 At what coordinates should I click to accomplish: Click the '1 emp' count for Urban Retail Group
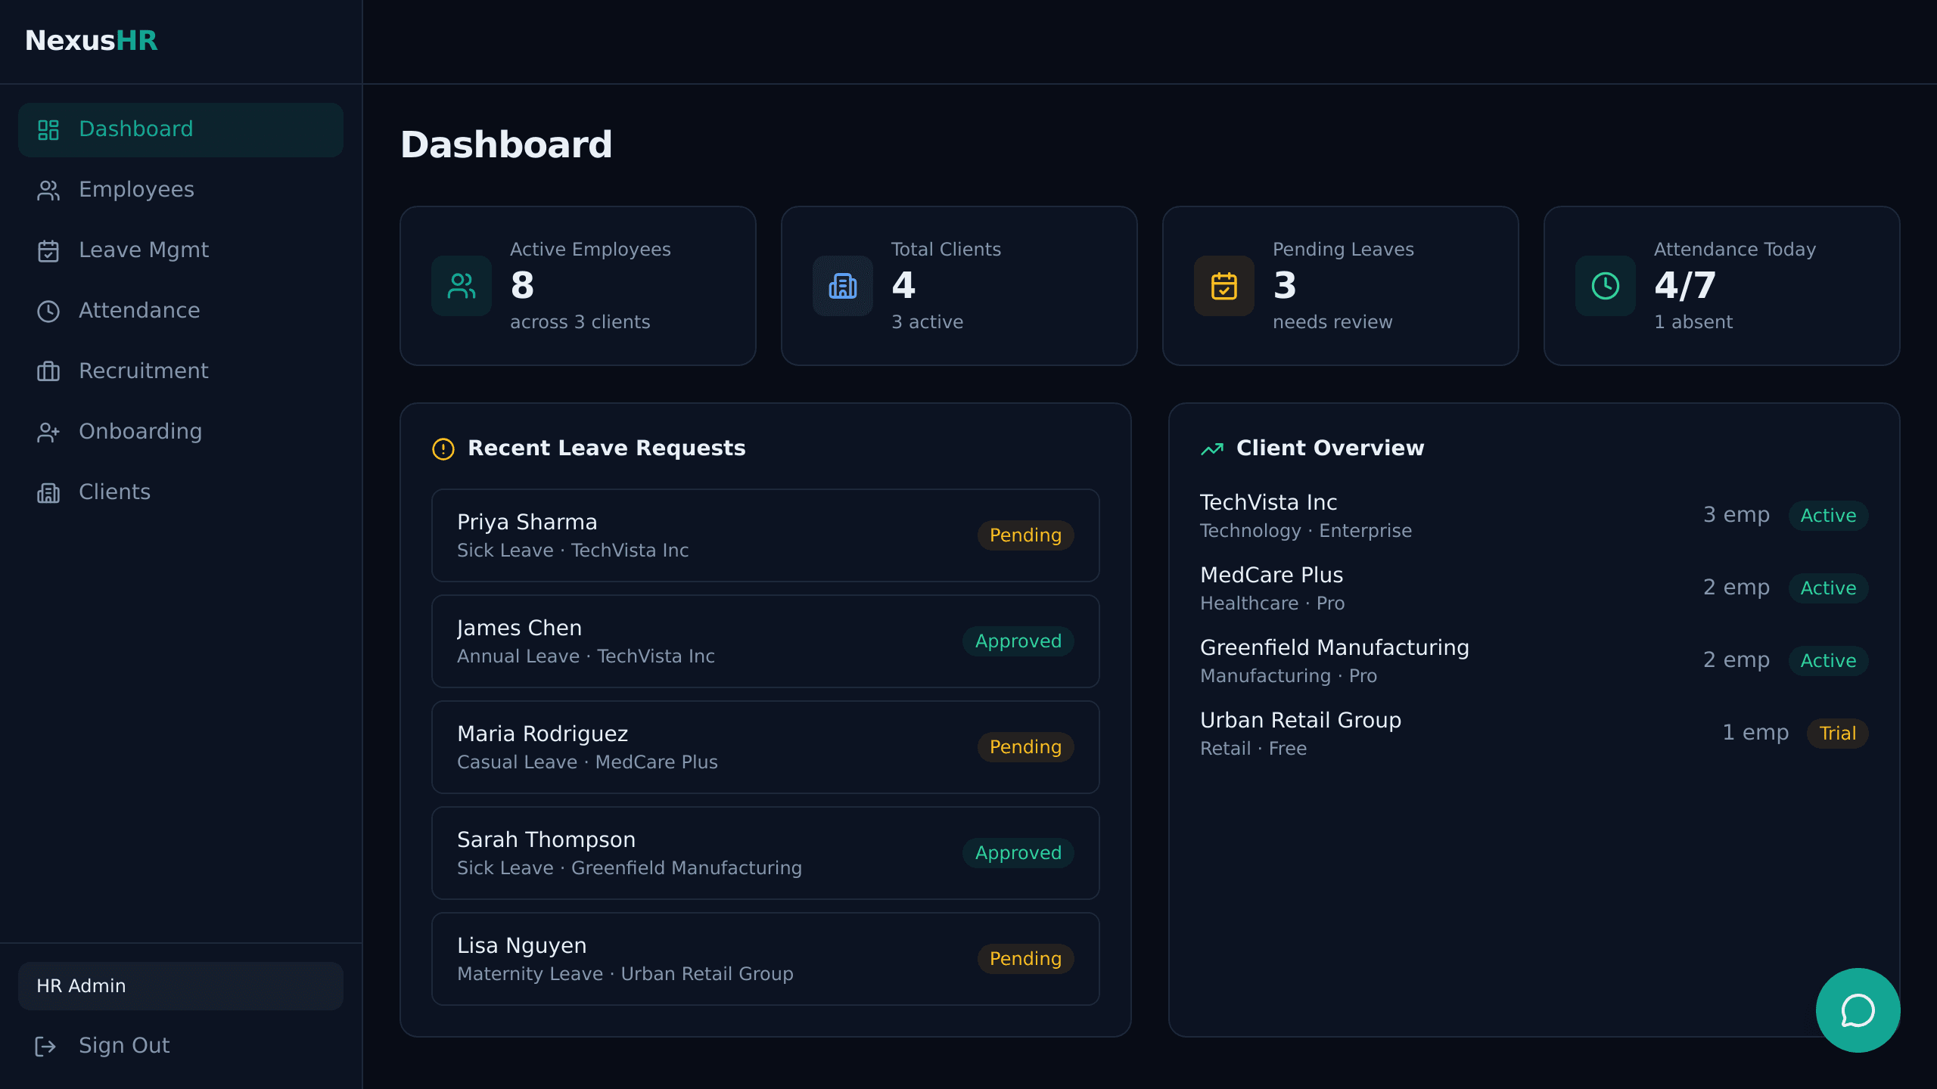click(x=1755, y=733)
